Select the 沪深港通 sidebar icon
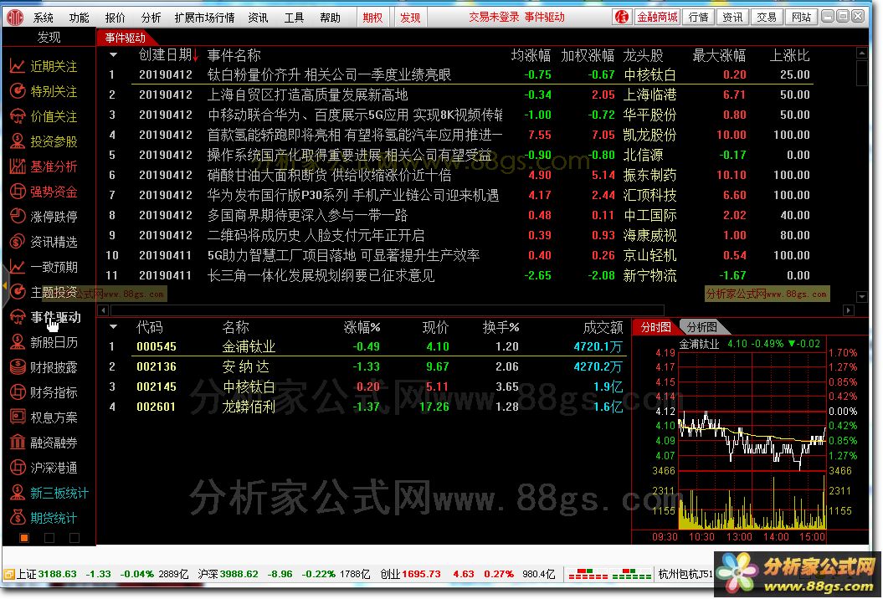The image size is (883, 599). 18,468
